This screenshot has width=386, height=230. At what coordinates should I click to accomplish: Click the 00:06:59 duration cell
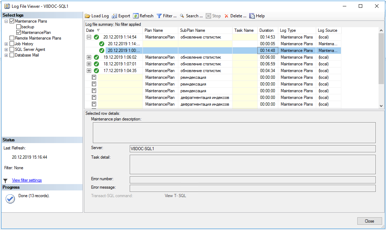[268, 64]
